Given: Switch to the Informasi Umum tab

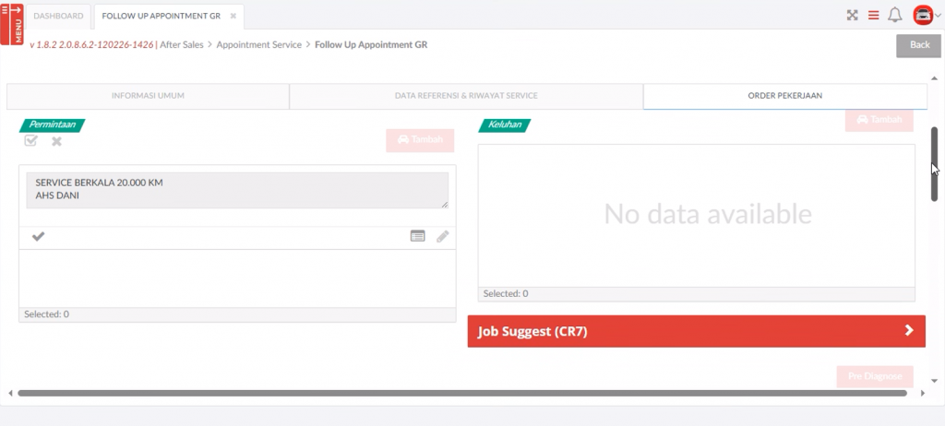Looking at the screenshot, I should [x=148, y=96].
